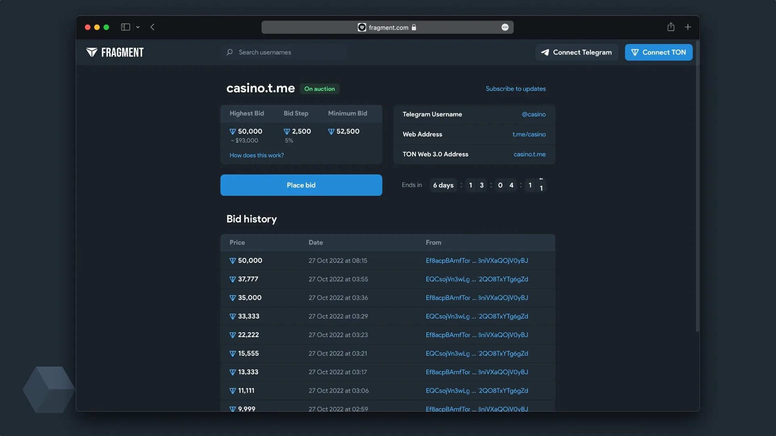Click the lock icon in address bar

(414, 27)
